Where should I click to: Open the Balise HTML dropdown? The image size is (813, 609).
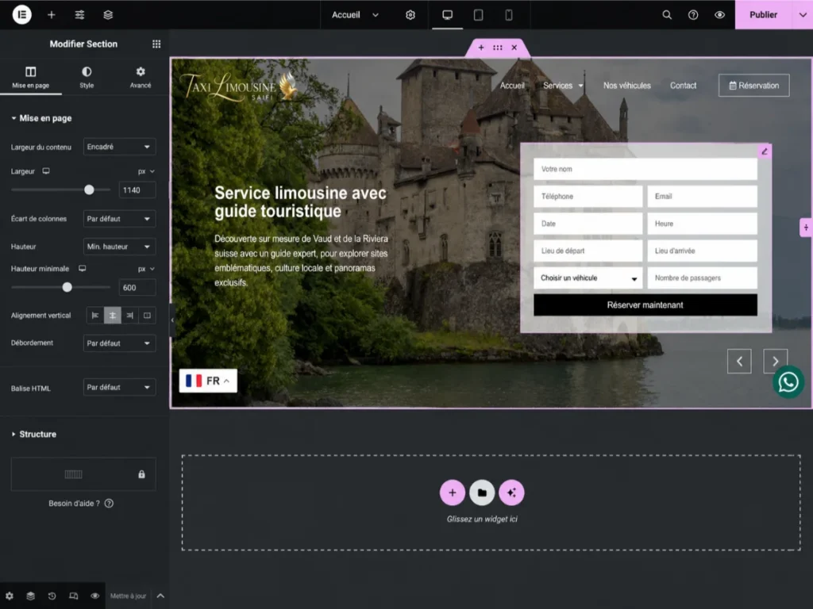[x=119, y=387]
